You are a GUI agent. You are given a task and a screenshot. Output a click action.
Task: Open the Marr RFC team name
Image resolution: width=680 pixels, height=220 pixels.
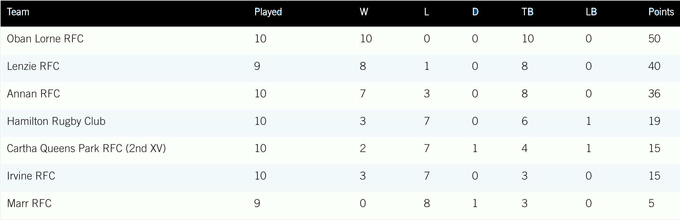pos(29,203)
